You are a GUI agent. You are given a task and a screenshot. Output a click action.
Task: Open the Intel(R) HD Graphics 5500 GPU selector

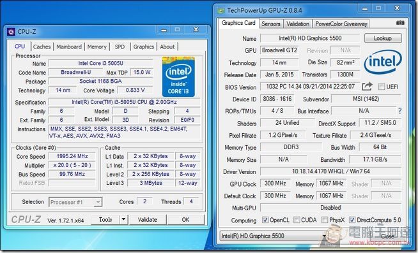pos(274,236)
